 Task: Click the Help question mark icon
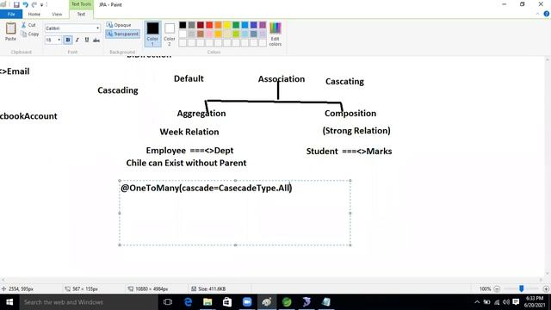(x=547, y=14)
